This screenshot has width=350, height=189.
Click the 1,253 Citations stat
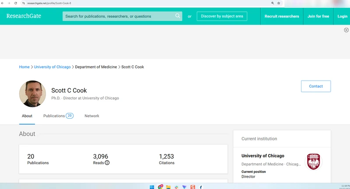point(167,159)
